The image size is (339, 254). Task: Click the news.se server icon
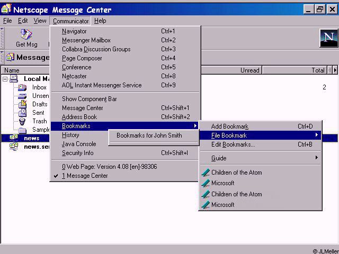tap(14, 147)
